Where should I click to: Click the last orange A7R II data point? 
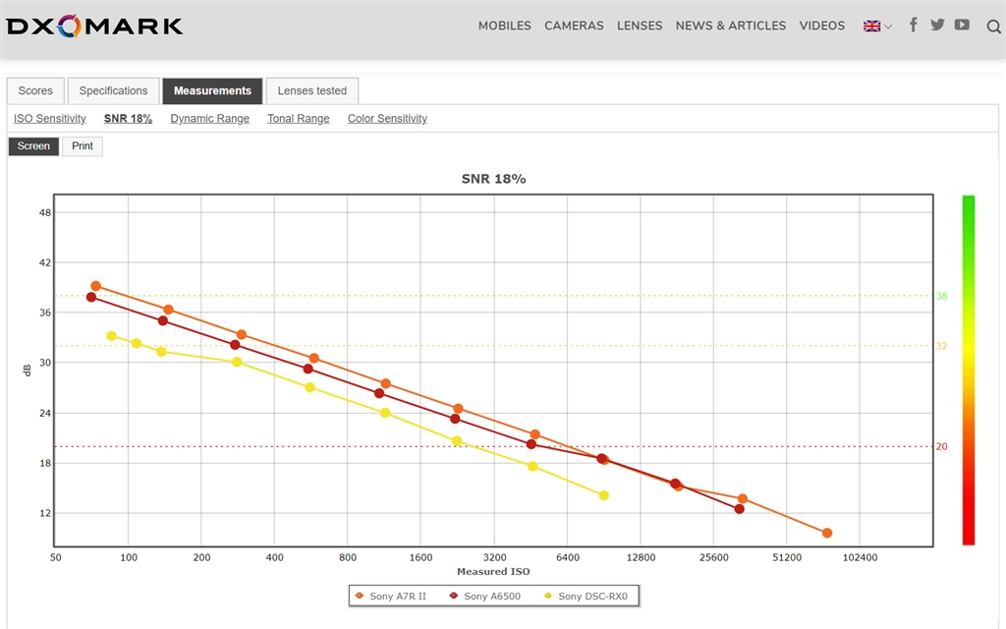click(x=827, y=533)
